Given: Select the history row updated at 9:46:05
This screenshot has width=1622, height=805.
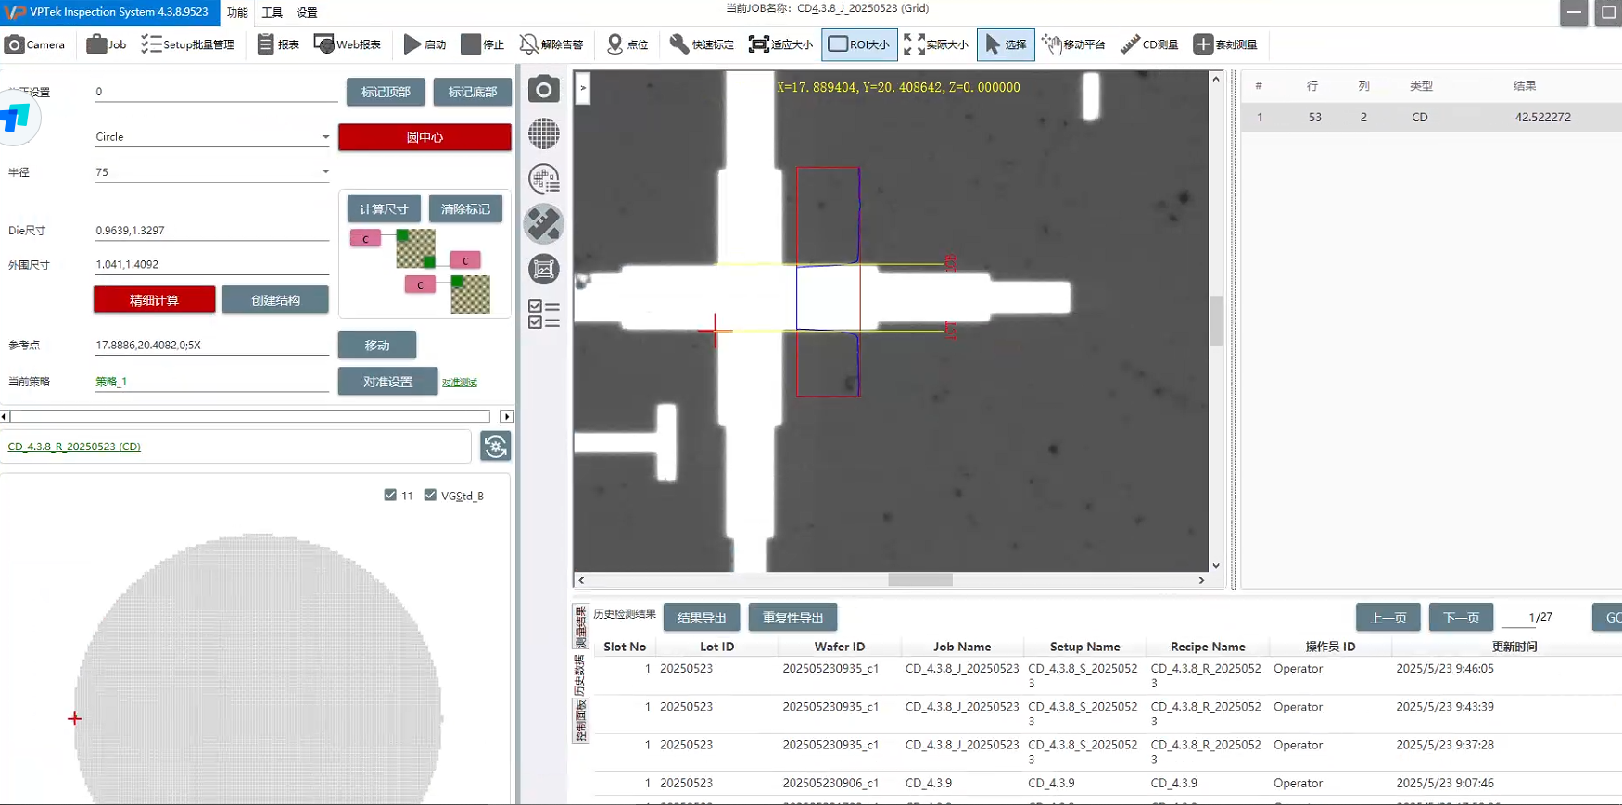Looking at the screenshot, I should click(1108, 675).
